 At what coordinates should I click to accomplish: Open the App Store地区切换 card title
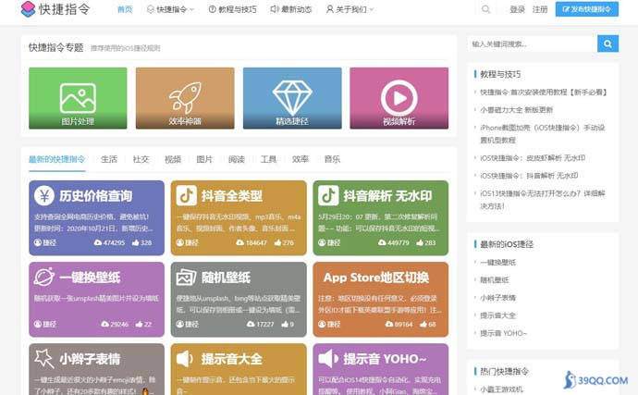(x=376, y=278)
